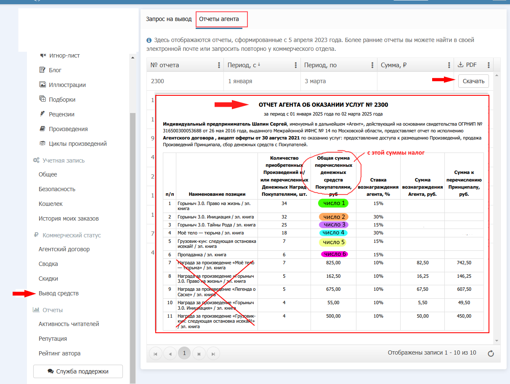Click the Произведения book icon

point(42,129)
